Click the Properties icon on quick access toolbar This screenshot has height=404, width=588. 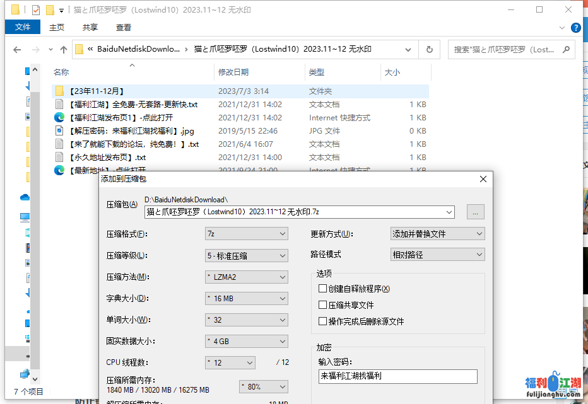pos(36,9)
